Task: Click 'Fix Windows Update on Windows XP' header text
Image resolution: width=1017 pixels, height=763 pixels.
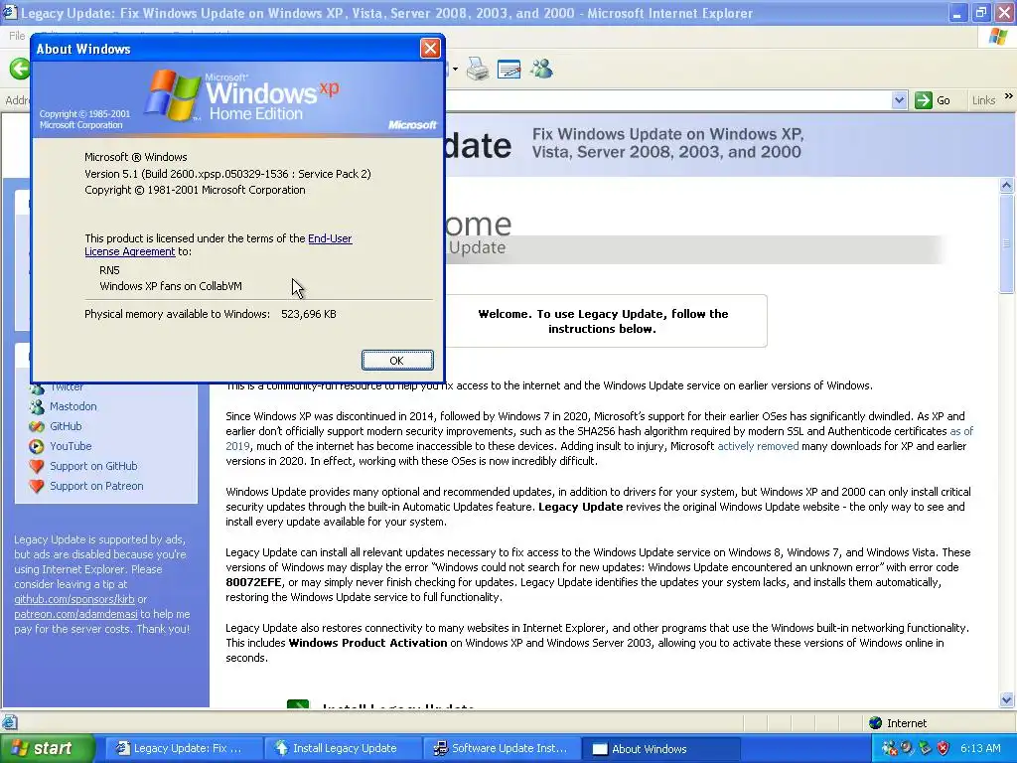Action: coord(668,143)
